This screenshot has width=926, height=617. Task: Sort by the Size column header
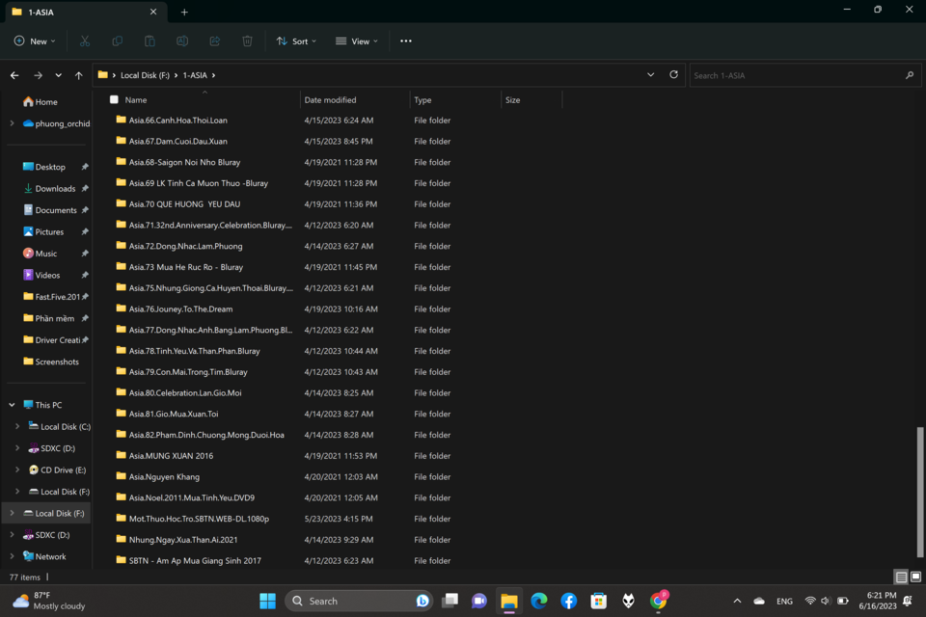[x=531, y=100]
